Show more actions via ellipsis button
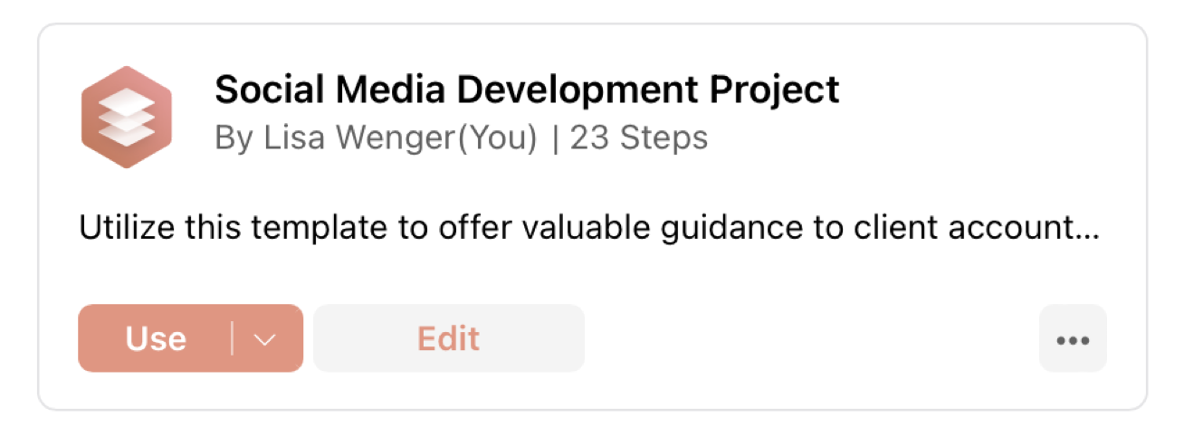The width and height of the screenshot is (1184, 436). coord(1073,338)
